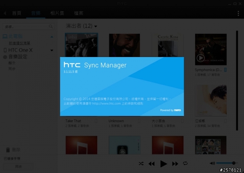This screenshot has height=173, width=244.
Task: Expand the HTC One X dropdown arrow
Action: [x=52, y=51]
